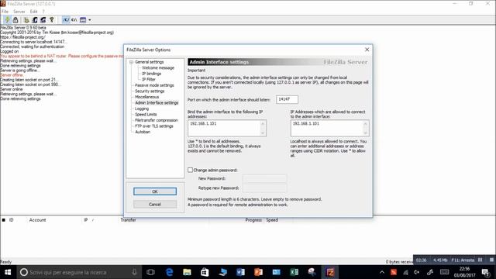Image resolution: width=496 pixels, height=279 pixels.
Task: Select Security settings tree item
Action: click(x=150, y=91)
